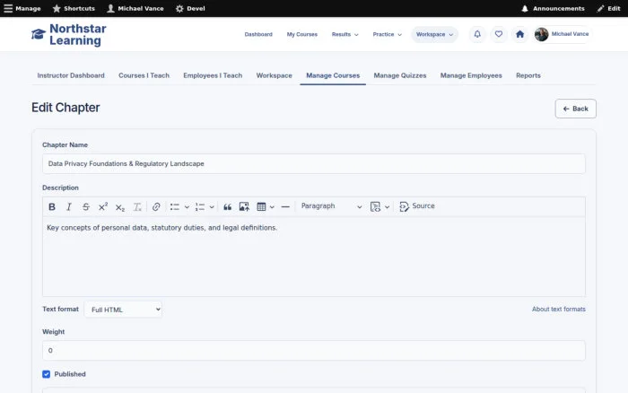Expand the code block language arrow

tap(387, 207)
